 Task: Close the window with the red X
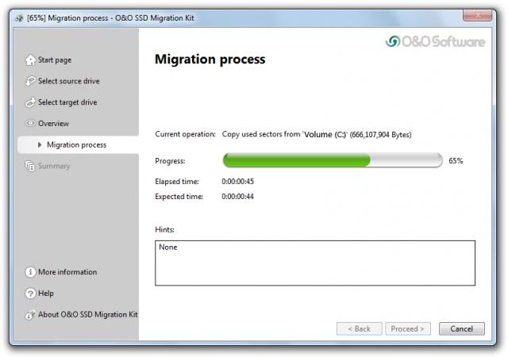click(x=478, y=15)
